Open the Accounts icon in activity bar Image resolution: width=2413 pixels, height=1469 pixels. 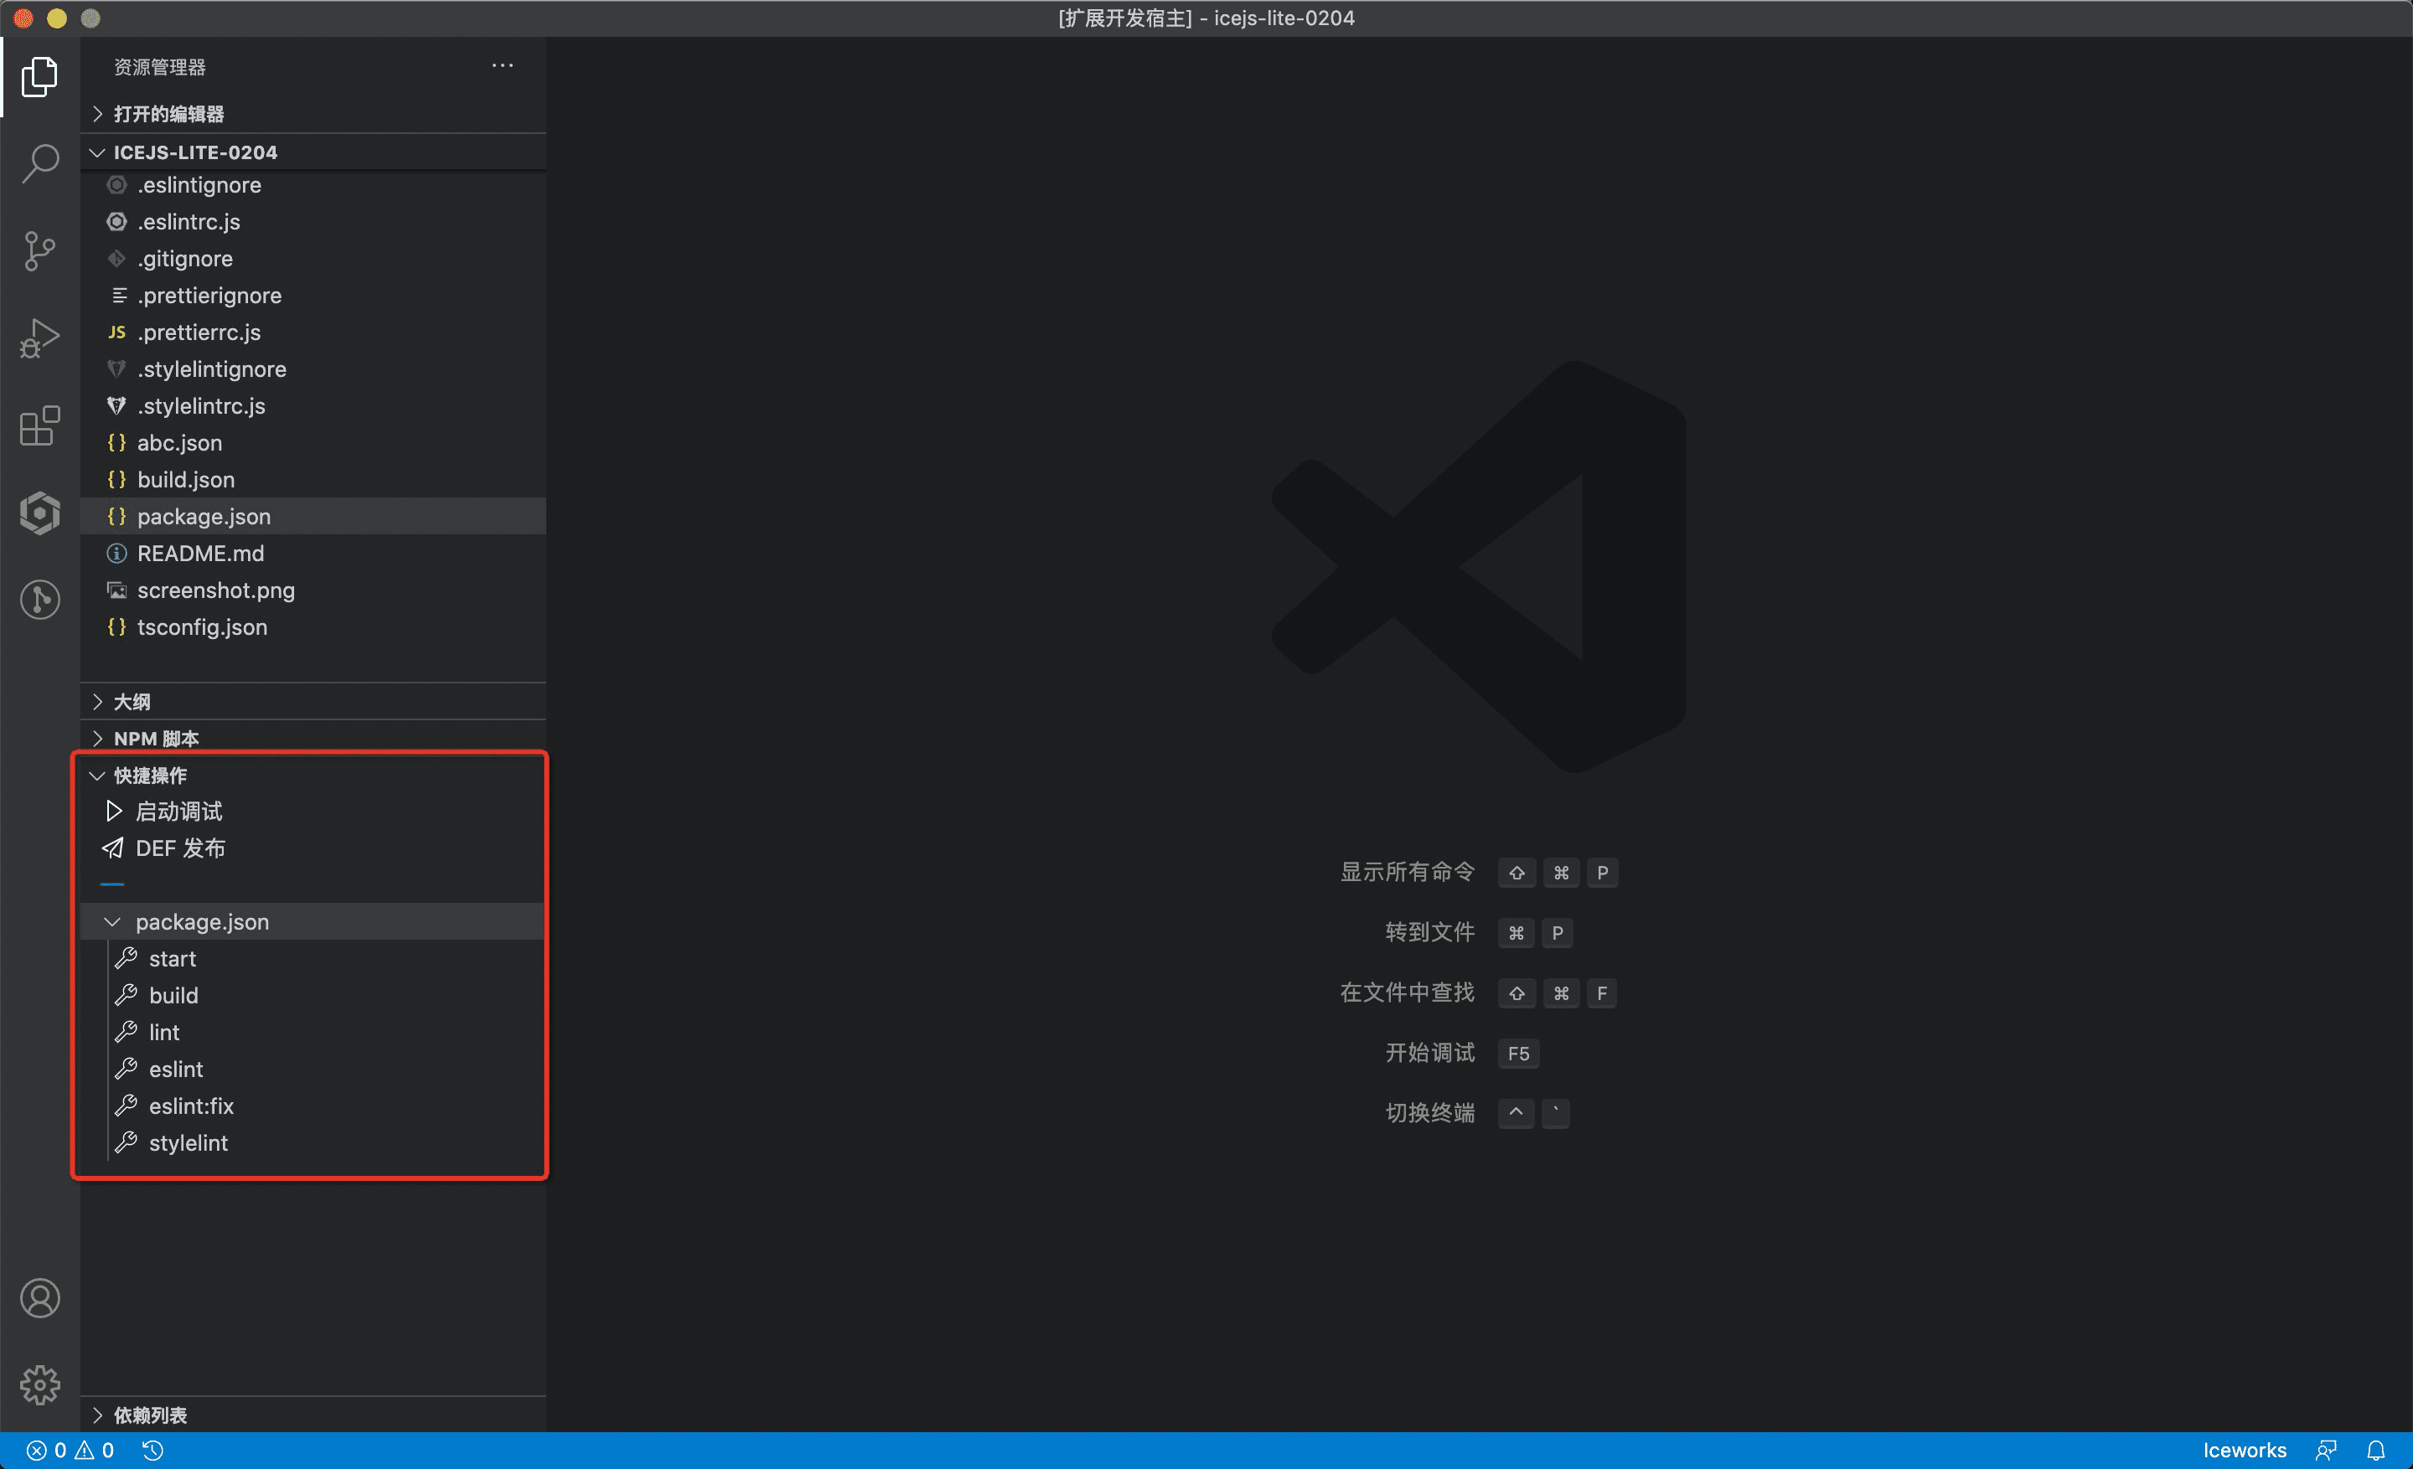tap(40, 1298)
